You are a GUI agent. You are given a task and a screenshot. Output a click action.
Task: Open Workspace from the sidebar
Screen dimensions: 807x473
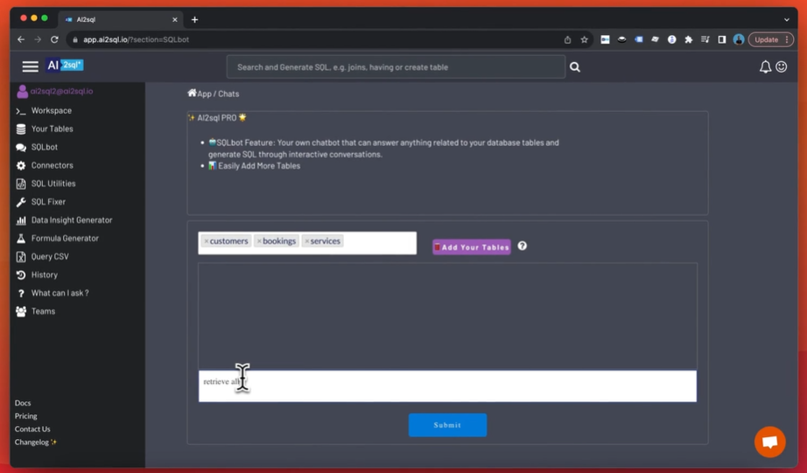coord(52,110)
